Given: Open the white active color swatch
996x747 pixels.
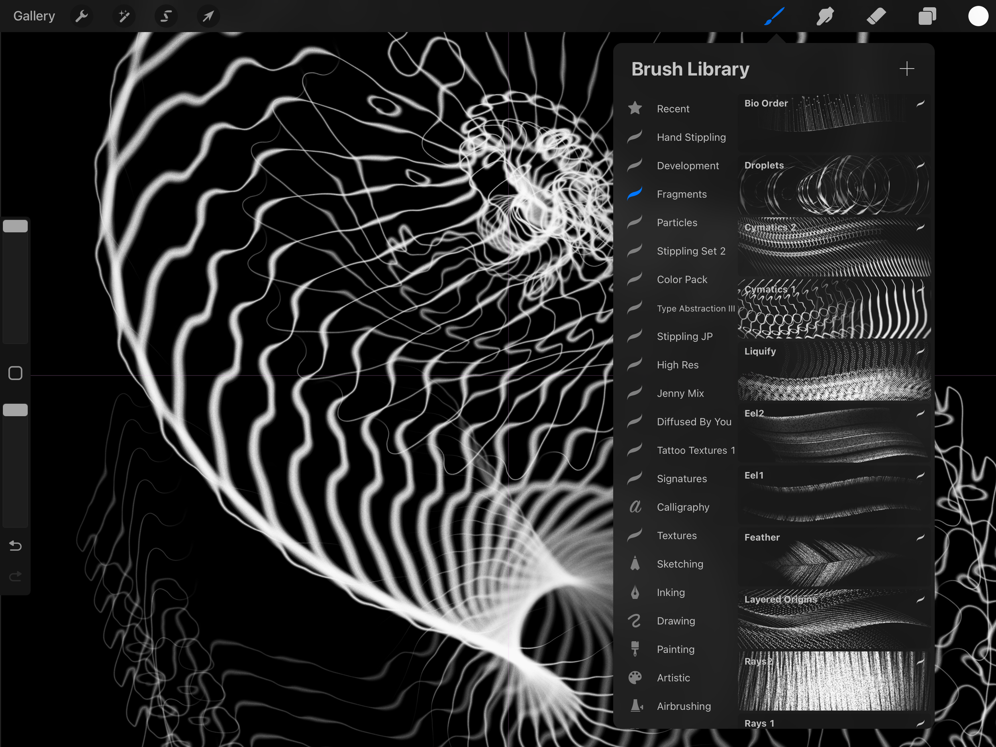Looking at the screenshot, I should point(978,16).
